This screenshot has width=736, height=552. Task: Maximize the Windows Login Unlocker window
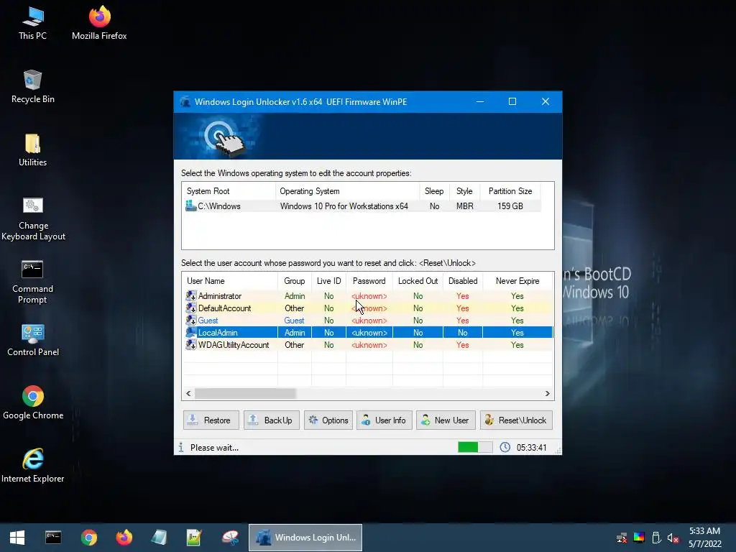pyautogui.click(x=512, y=101)
